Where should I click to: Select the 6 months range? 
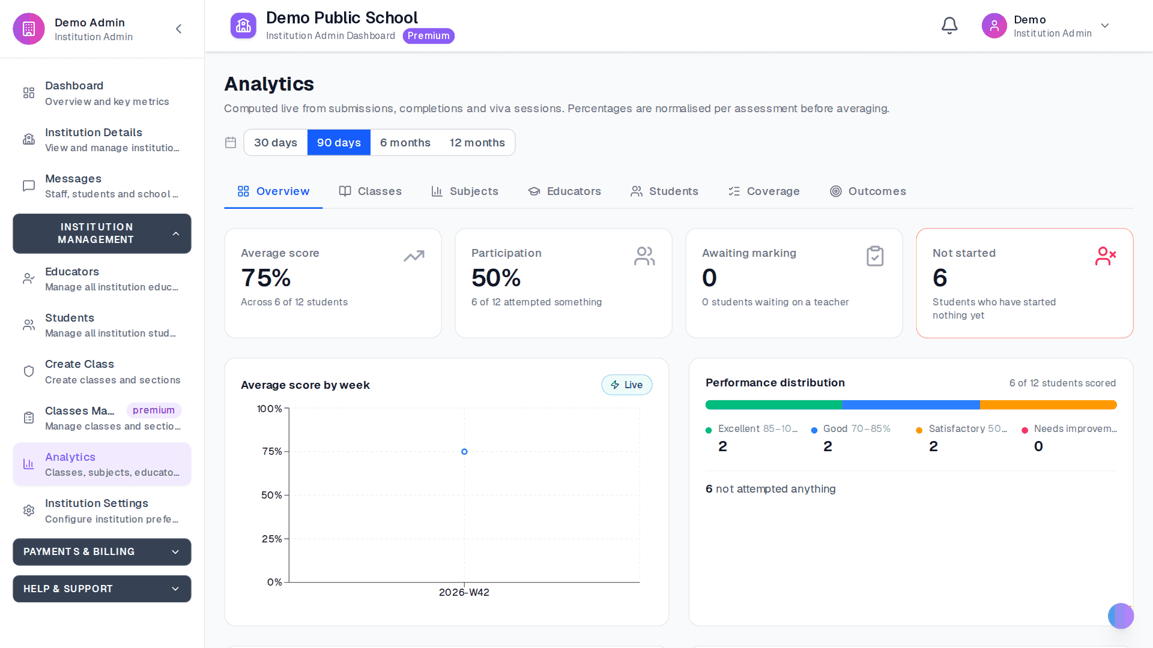tap(405, 143)
